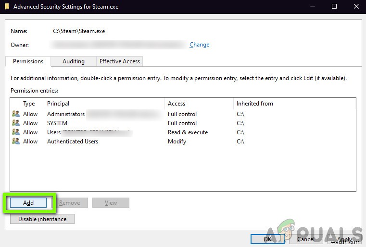Click the View button
Screen dimensions: 366x247
click(x=111, y=203)
